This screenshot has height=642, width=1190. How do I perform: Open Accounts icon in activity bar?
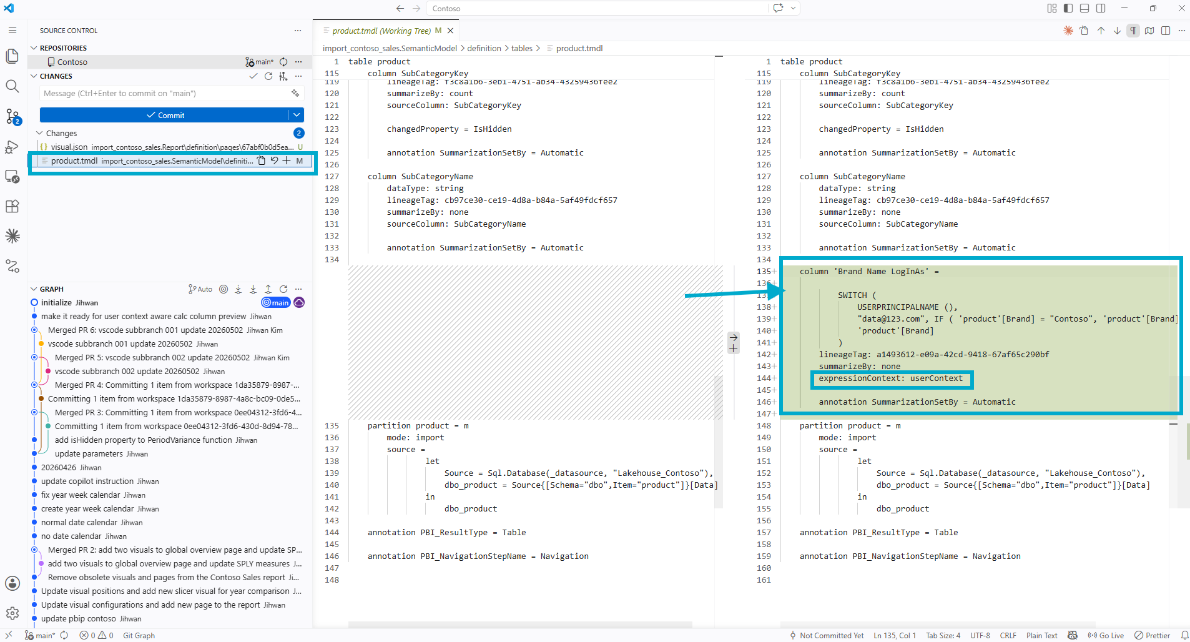[12, 583]
